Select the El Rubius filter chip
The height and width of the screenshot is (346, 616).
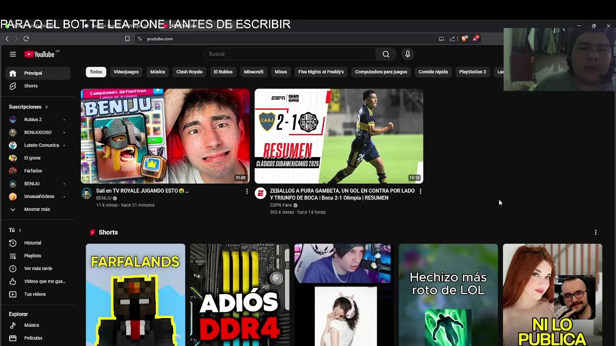(223, 72)
